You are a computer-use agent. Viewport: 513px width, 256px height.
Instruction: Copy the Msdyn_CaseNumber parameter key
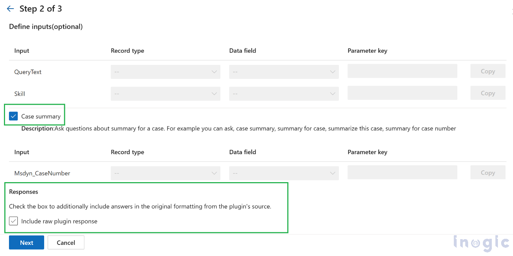pos(488,172)
